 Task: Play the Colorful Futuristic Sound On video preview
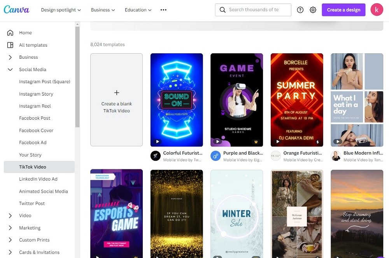coord(157,141)
